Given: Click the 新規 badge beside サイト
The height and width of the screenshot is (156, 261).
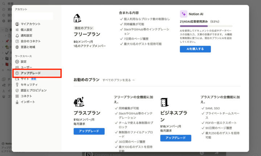Looking at the screenshot, I should [34, 79].
